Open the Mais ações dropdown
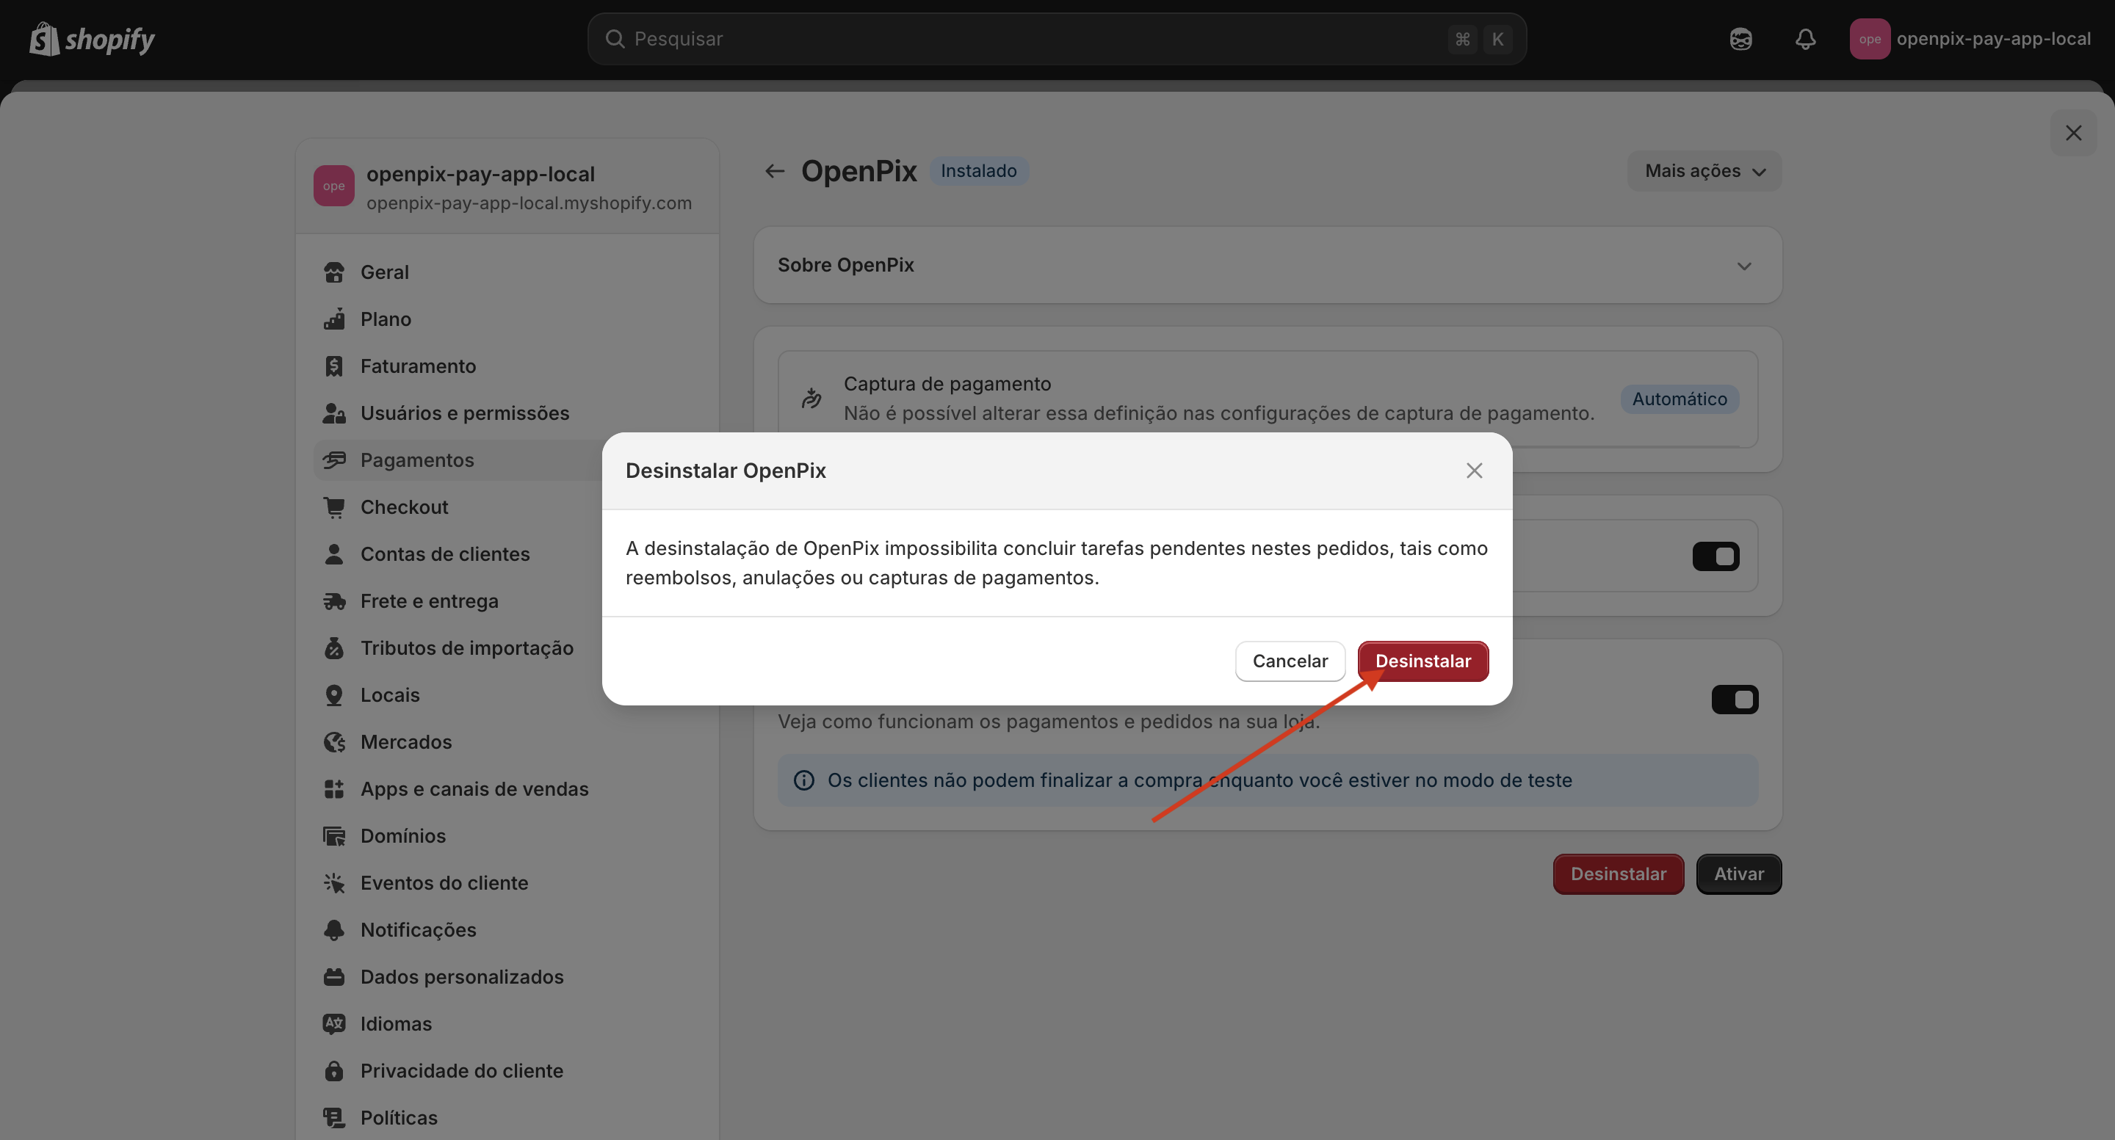This screenshot has height=1140, width=2115. tap(1704, 171)
